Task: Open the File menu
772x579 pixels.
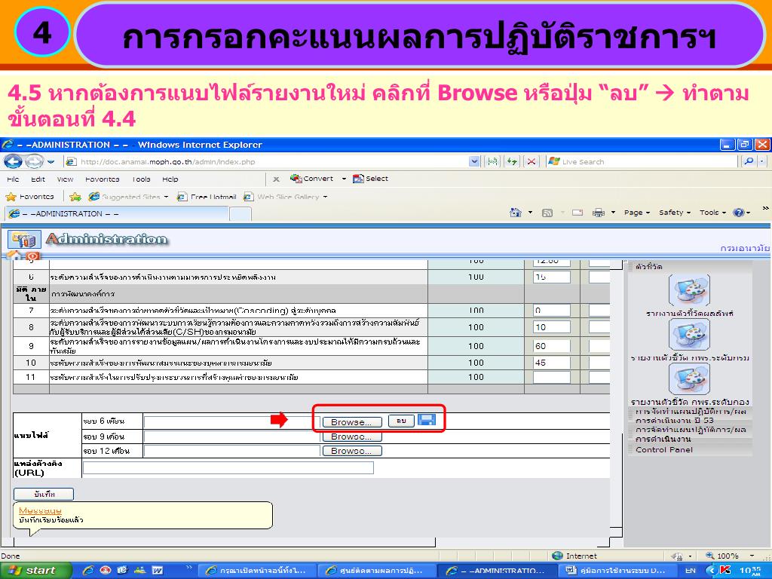Action: (14, 179)
